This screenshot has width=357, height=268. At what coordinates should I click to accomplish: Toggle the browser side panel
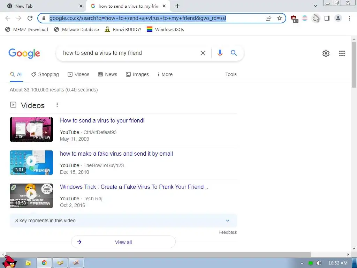[327, 18]
